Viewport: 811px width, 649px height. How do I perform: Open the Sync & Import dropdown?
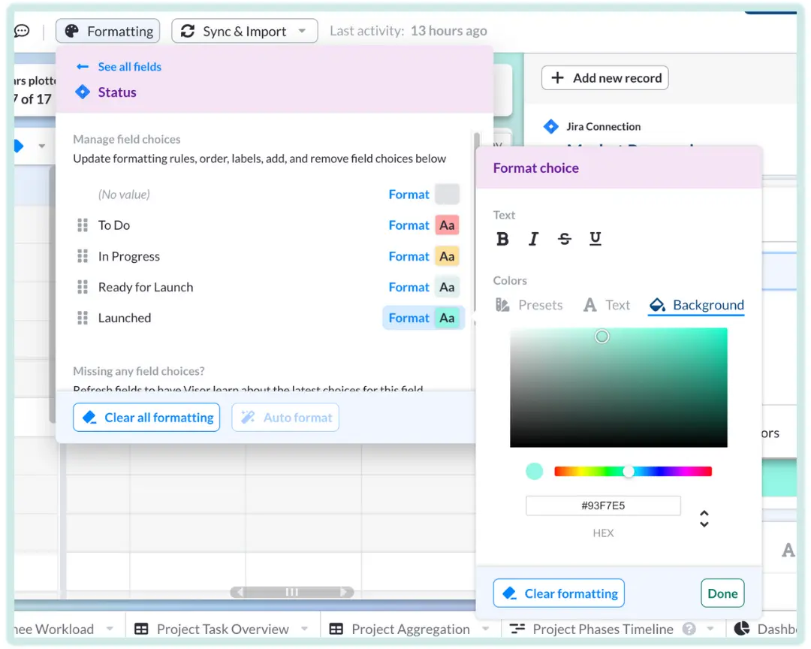[x=244, y=31]
